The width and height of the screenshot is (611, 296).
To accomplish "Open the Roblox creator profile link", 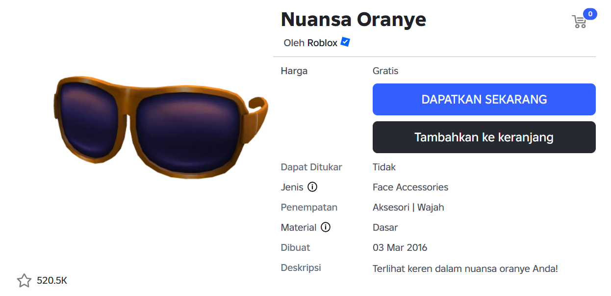I will [321, 43].
